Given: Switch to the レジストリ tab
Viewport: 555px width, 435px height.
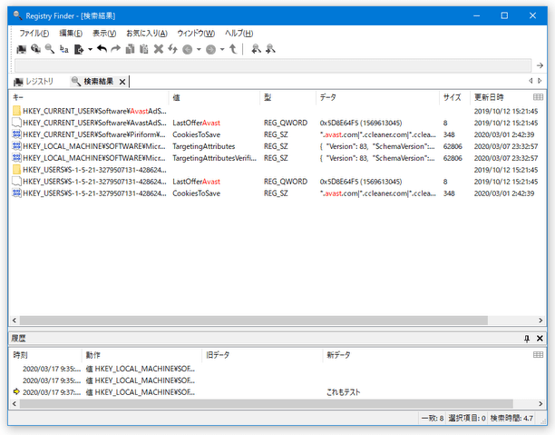Looking at the screenshot, I should pos(34,82).
